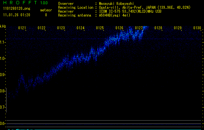
Task: Click the 1.0 frequency axis label
Action: [x=3, y=58]
